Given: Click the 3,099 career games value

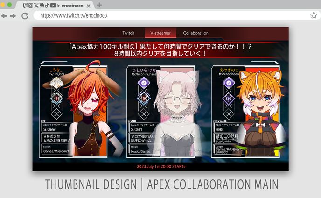Looking at the screenshot, I should [x=49, y=129].
